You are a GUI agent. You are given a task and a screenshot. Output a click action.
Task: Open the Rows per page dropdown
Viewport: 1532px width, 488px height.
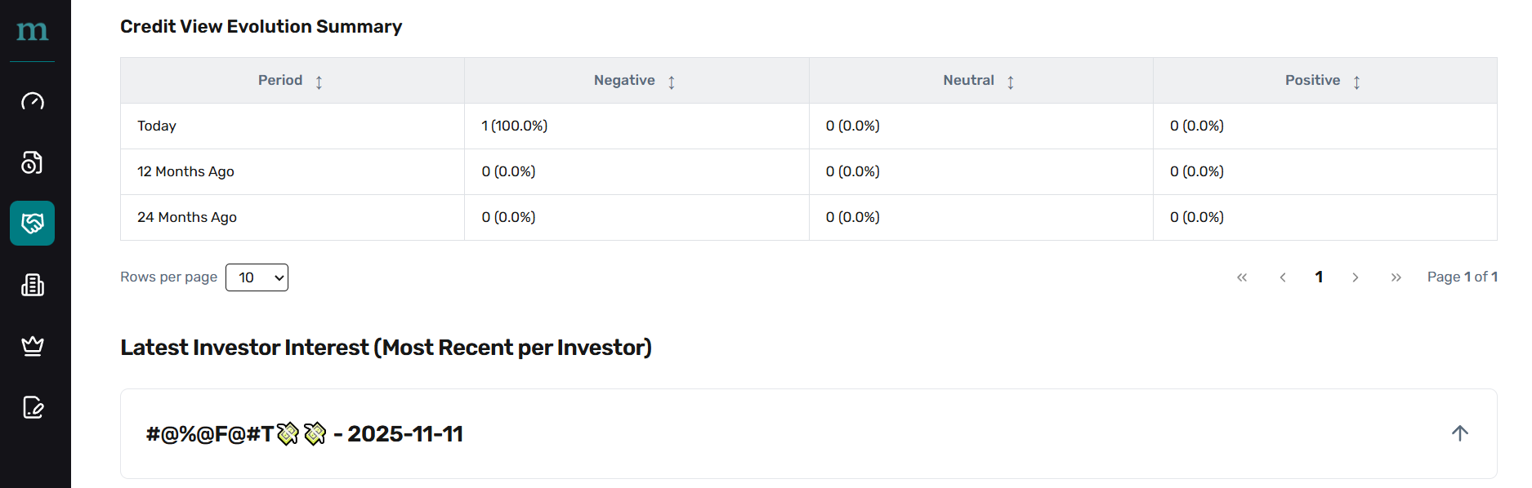click(x=257, y=277)
